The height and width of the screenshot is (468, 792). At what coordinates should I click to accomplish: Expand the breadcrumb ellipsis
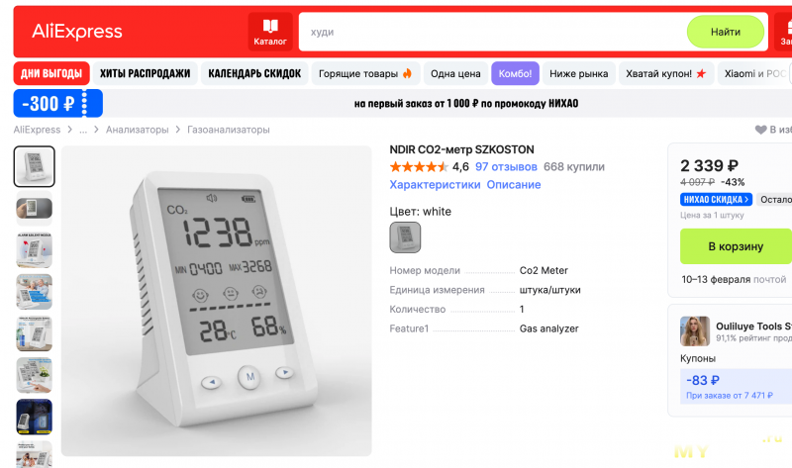coord(83,130)
